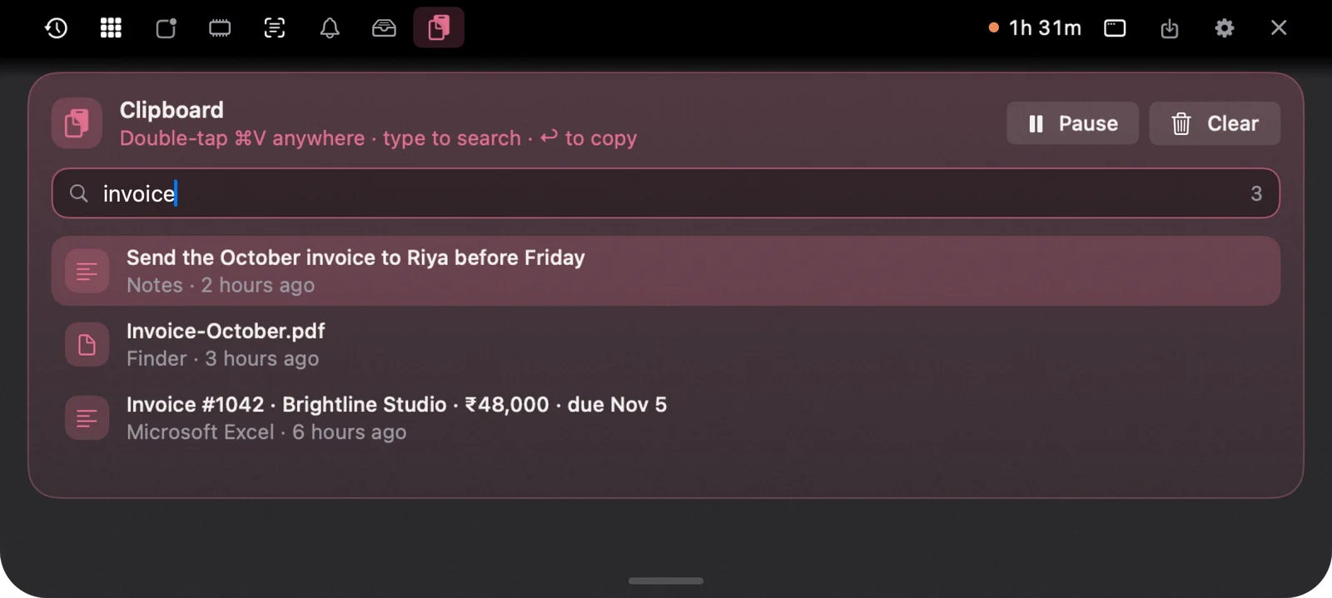
Task: Select the Invoice-October.pdf entry
Action: (x=665, y=344)
